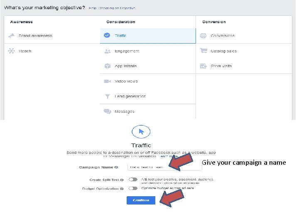Click the Catalog sales cart icon
This screenshot has height=224, width=299.
click(203, 51)
